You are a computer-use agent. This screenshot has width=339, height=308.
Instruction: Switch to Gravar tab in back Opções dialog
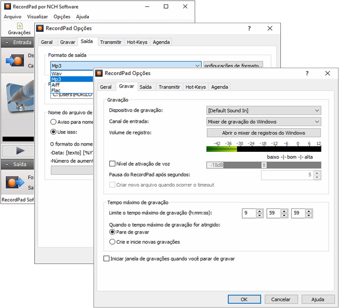tap(67, 42)
